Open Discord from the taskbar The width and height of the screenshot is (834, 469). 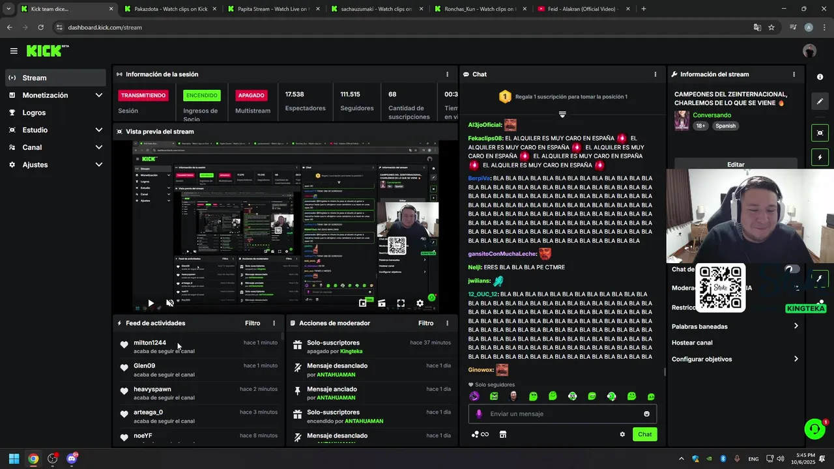[x=72, y=459]
